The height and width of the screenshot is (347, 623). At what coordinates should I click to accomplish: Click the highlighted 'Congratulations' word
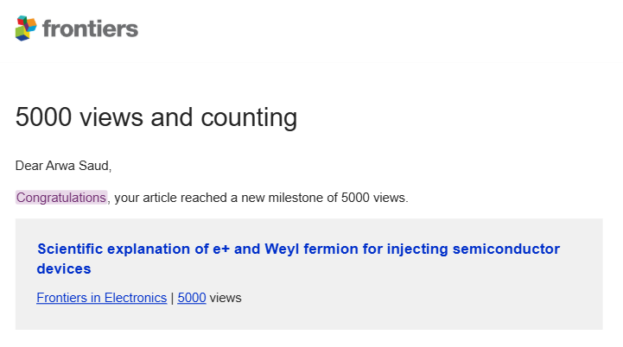point(61,198)
